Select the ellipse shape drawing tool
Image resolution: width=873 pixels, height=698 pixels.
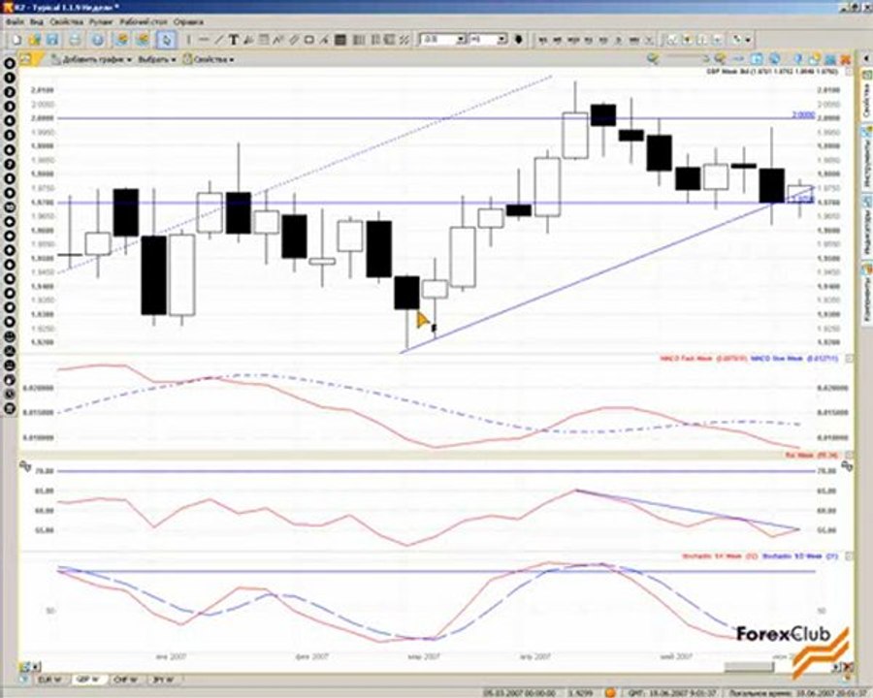tap(309, 40)
